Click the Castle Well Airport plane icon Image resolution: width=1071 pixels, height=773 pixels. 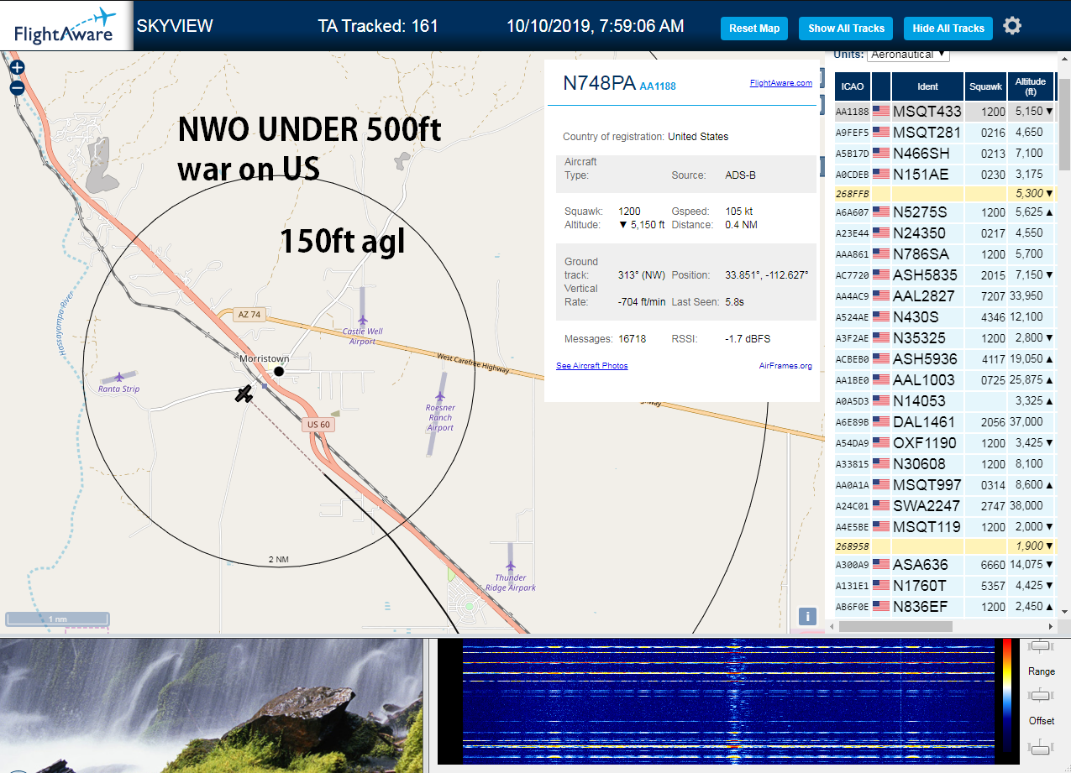(363, 320)
